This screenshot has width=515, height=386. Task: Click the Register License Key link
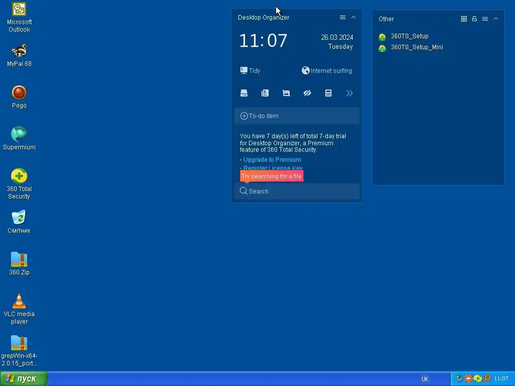click(x=273, y=168)
